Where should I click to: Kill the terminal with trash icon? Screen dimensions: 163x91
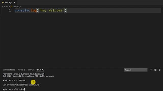160,70
